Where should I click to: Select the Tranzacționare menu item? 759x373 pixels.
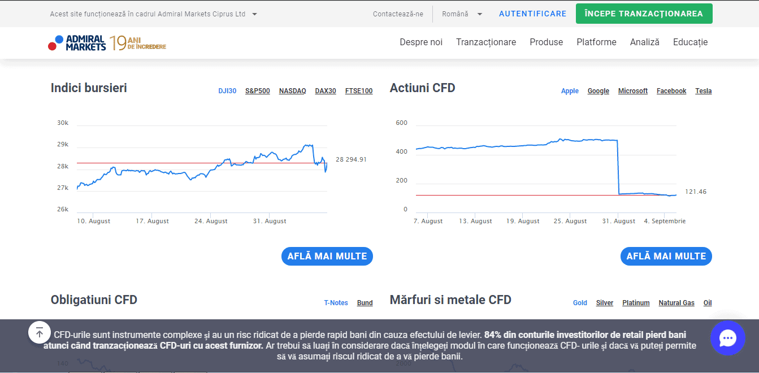click(x=485, y=42)
